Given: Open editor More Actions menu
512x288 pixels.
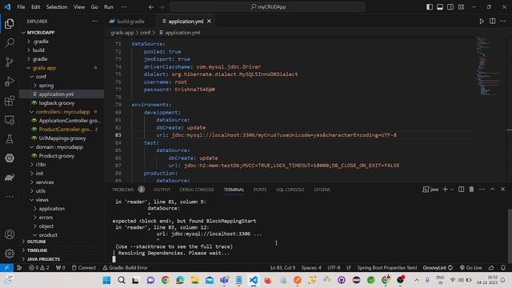Looking at the screenshot, I should (502, 22).
